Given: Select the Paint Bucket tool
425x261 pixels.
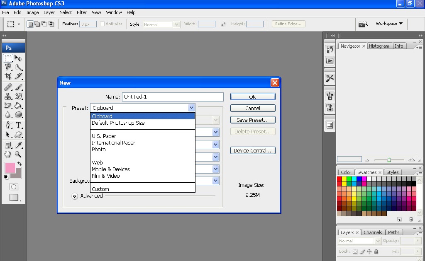Looking at the screenshot, I should (x=18, y=105).
